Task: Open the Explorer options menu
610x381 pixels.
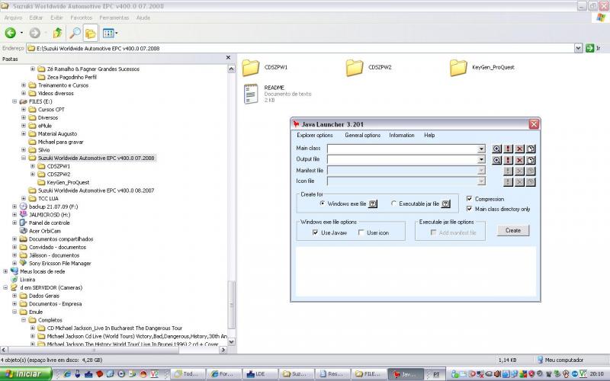Action: 315,136
